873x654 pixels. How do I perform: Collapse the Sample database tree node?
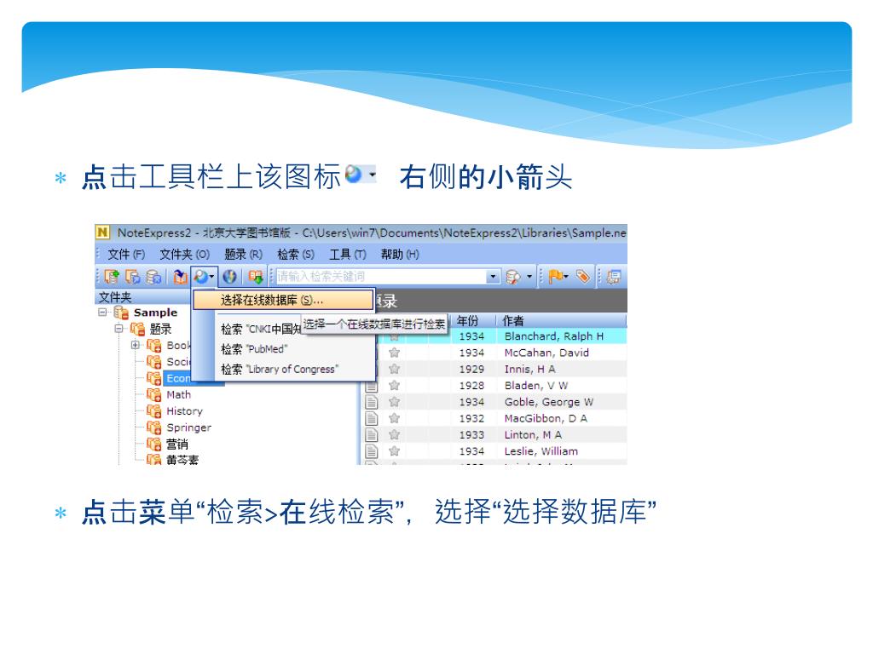[x=102, y=312]
